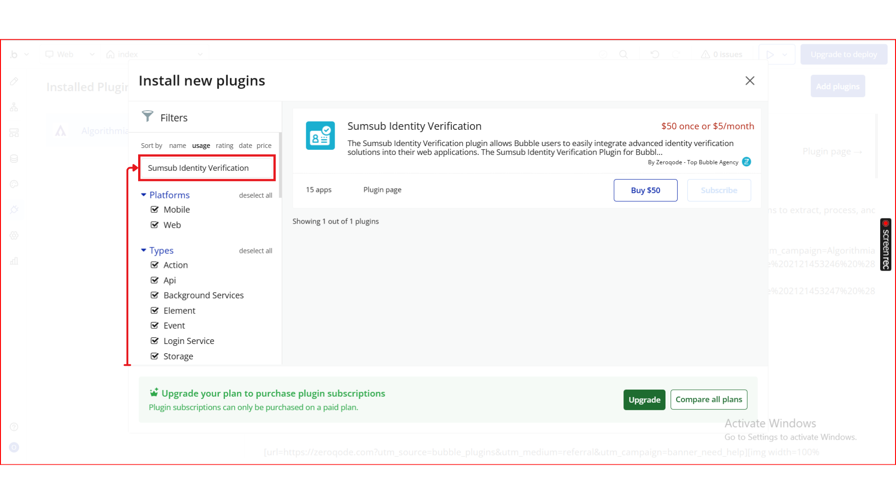Open the Design pencil icon in sidebar
The width and height of the screenshot is (896, 504).
point(14,82)
